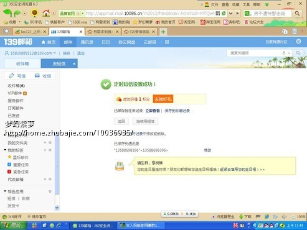Click the blue tag icon for 重要任务
Screen dimensions: 307x230
click(9, 165)
